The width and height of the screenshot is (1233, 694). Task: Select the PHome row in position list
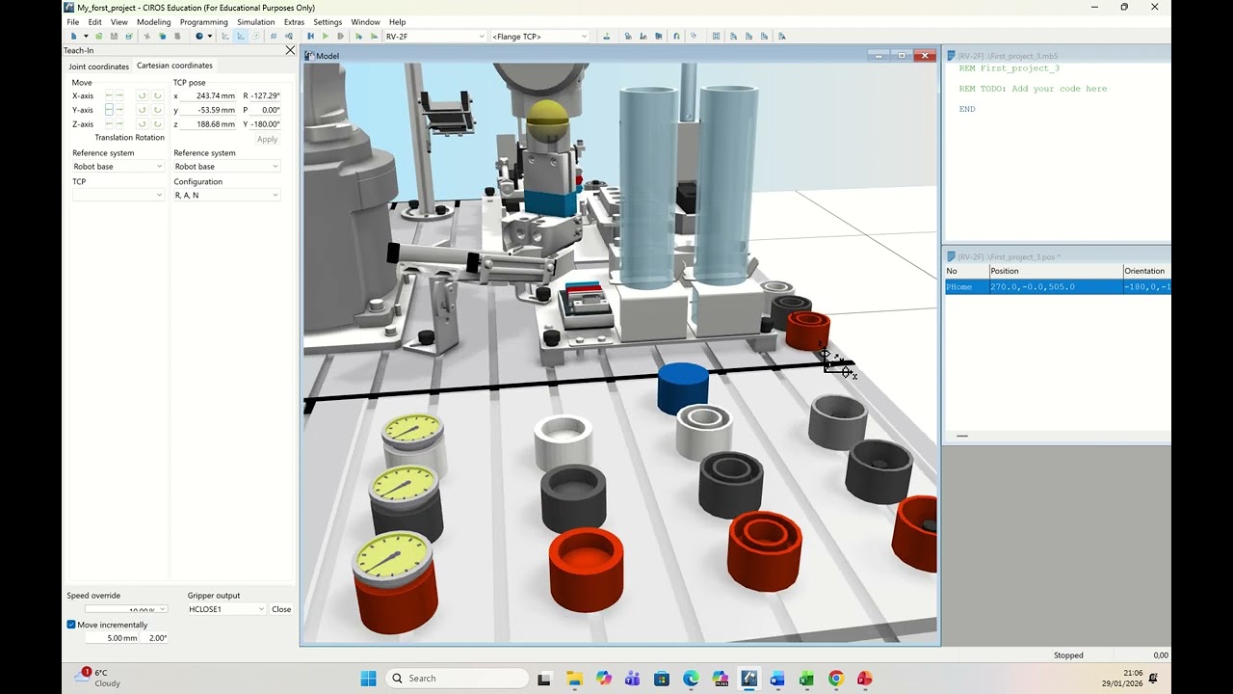pyautogui.click(x=1058, y=287)
